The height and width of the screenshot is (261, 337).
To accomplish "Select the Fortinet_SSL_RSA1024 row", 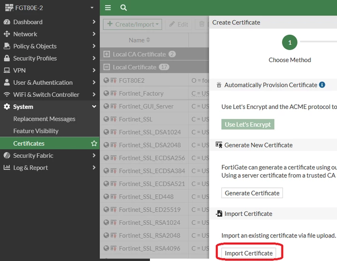I will (x=154, y=222).
